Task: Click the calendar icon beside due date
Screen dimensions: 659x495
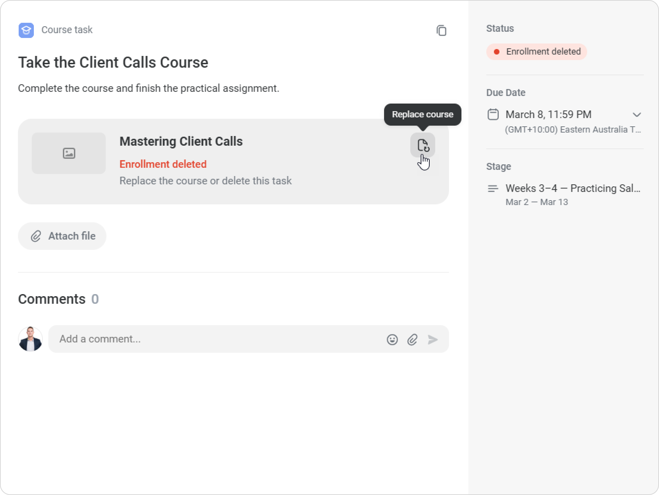Action: tap(493, 114)
